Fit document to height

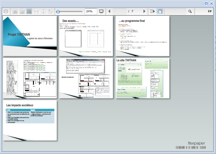click(x=43, y=11)
